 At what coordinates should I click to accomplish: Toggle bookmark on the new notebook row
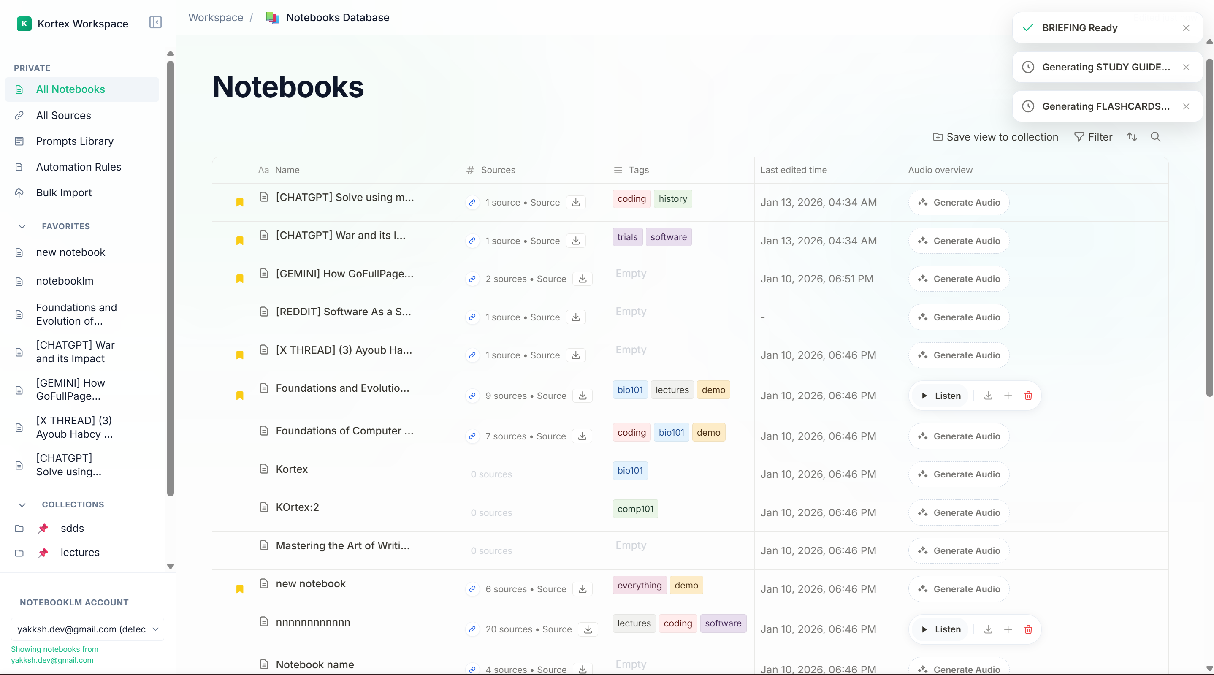(x=240, y=589)
